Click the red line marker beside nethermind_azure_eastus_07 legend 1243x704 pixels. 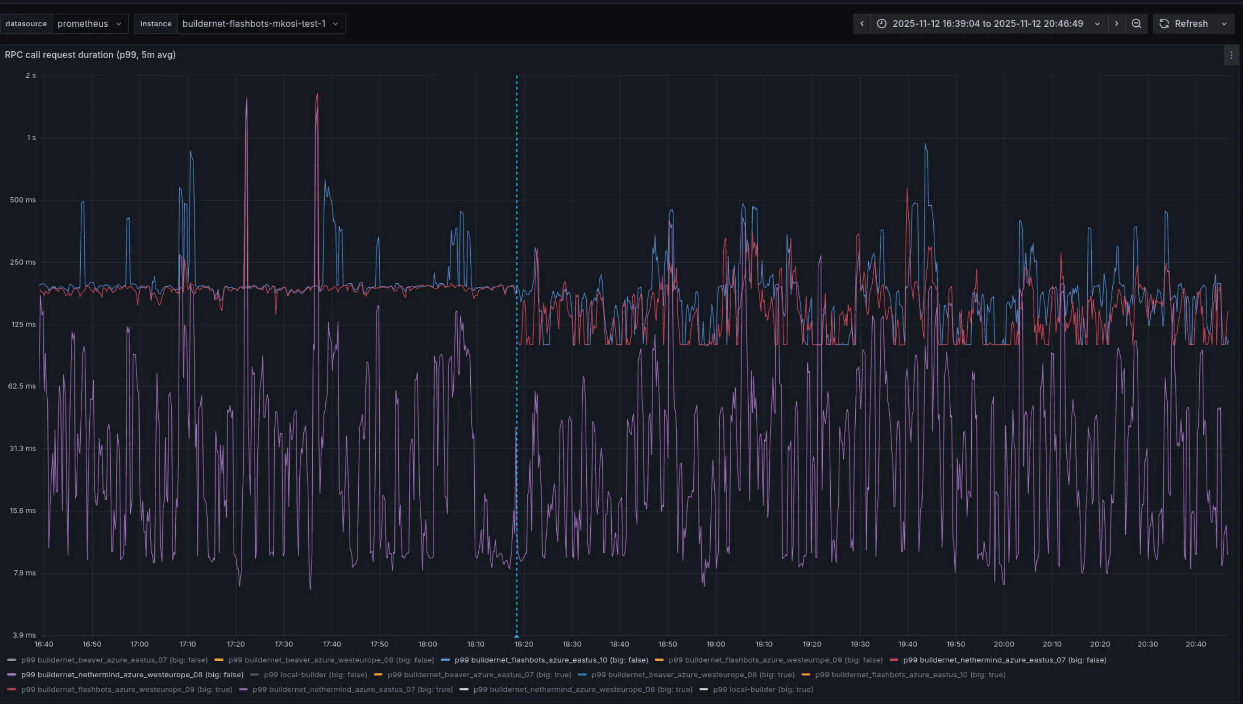(x=895, y=659)
